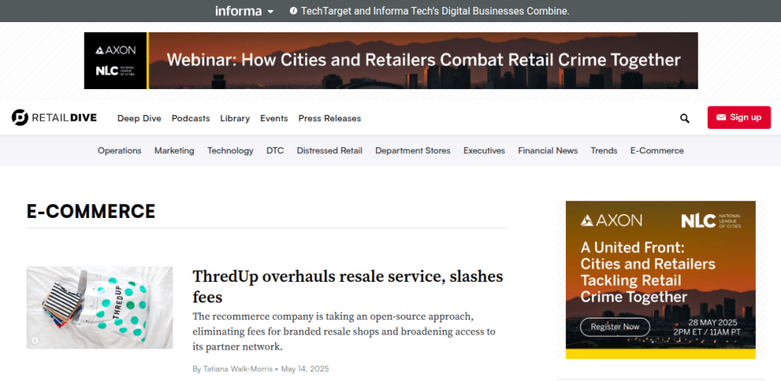Click the Retail Dive logo icon
This screenshot has width=781, height=381.
[20, 117]
